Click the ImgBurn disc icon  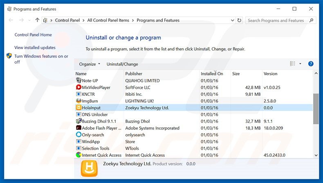(x=79, y=101)
